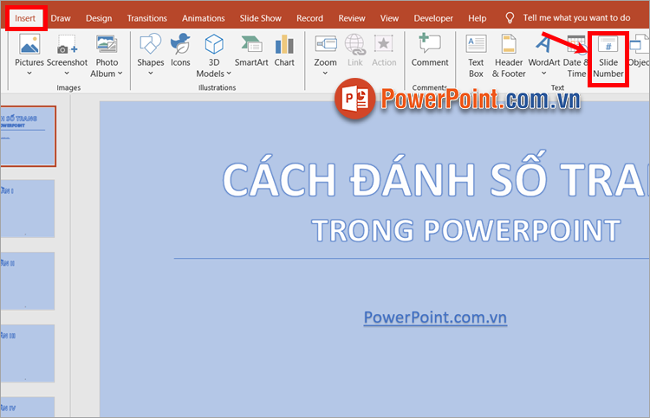650x418 pixels.
Task: Open the Insert ribbon tab
Action: point(25,18)
